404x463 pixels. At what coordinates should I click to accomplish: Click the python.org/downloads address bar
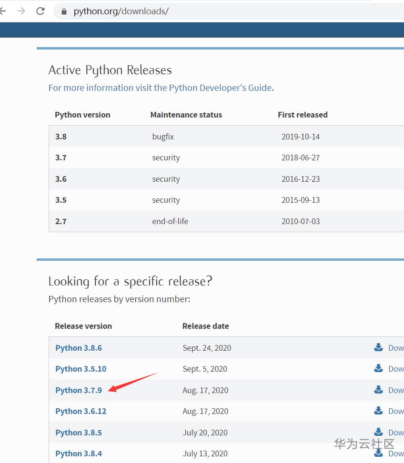214,11
